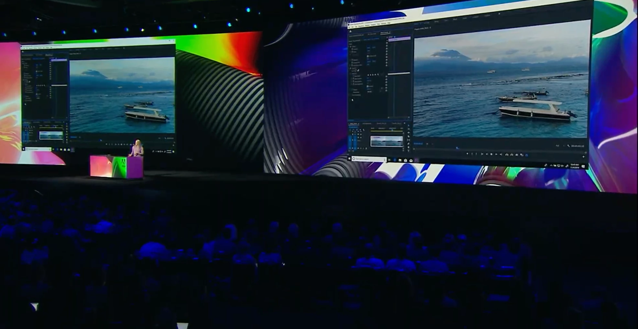Click Mark Out button on right screen
Viewport: 638px width, 329px height.
[476, 154]
